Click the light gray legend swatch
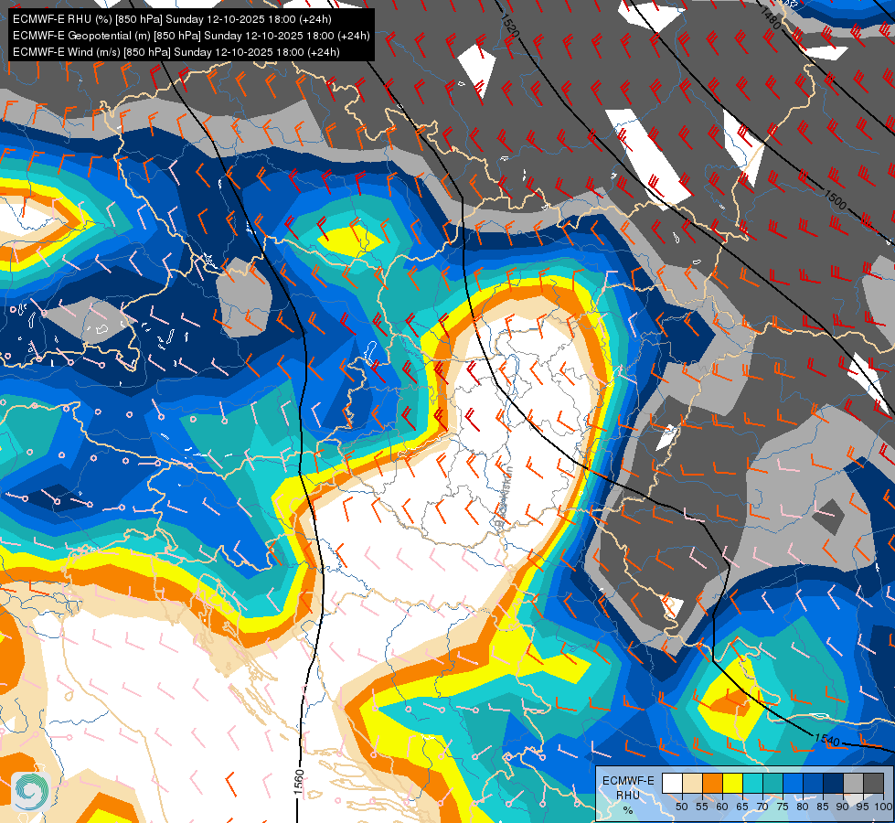This screenshot has height=823, width=895. click(x=853, y=783)
